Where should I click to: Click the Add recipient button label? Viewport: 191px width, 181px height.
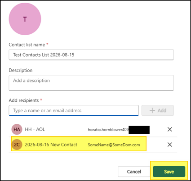coord(162,110)
